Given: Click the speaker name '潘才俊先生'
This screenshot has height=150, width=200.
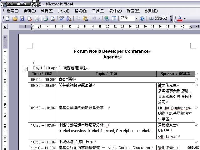Looking at the screenshot, I should 167,85.
